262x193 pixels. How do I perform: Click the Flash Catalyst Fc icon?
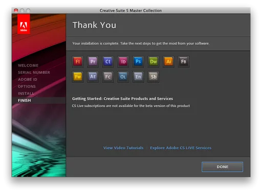pyautogui.click(x=108, y=77)
